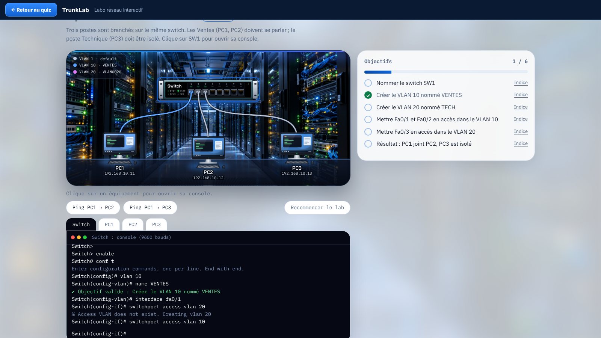
Task: Click empty switch port 6
Action: tap(227, 92)
